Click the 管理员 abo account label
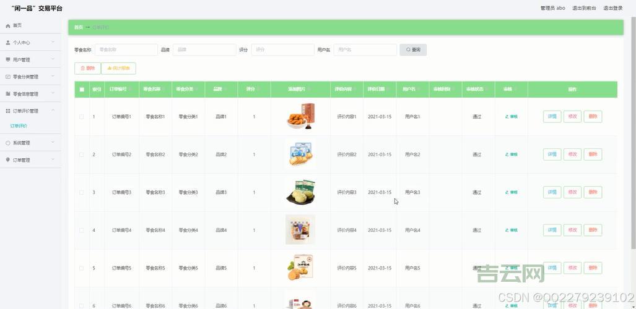The width and height of the screenshot is (636, 309). click(x=552, y=8)
